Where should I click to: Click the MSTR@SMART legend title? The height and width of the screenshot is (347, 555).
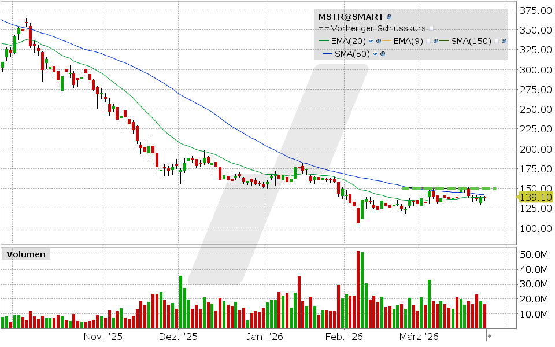[350, 16]
